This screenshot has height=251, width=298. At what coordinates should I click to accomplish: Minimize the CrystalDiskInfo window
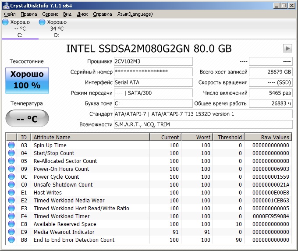coord(277,6)
